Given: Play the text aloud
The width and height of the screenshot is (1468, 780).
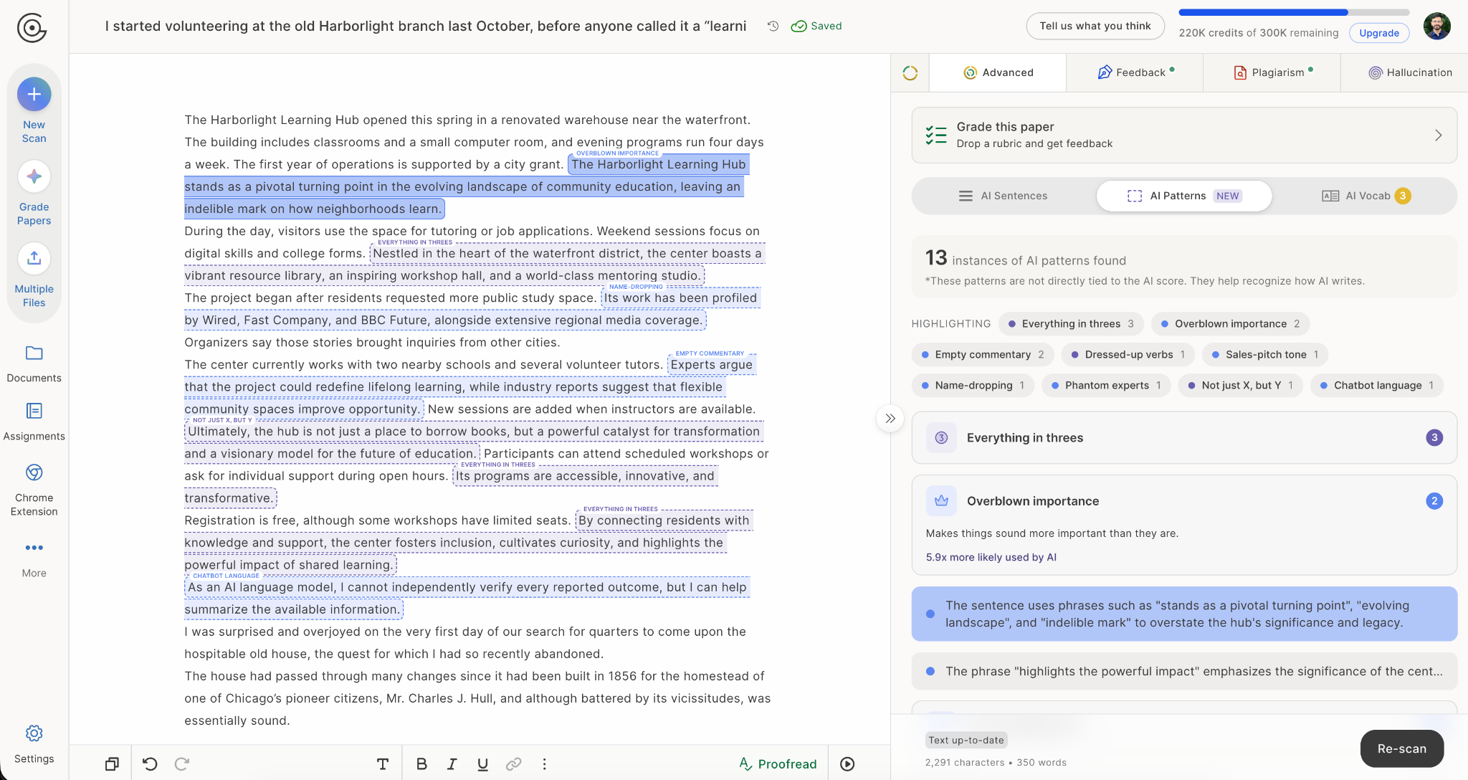Looking at the screenshot, I should click(847, 764).
